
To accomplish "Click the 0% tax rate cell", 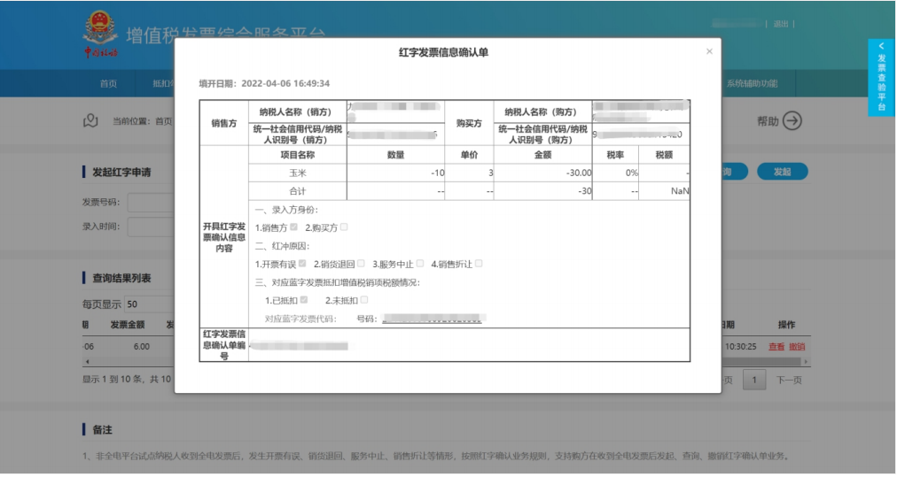I will tap(615, 173).
